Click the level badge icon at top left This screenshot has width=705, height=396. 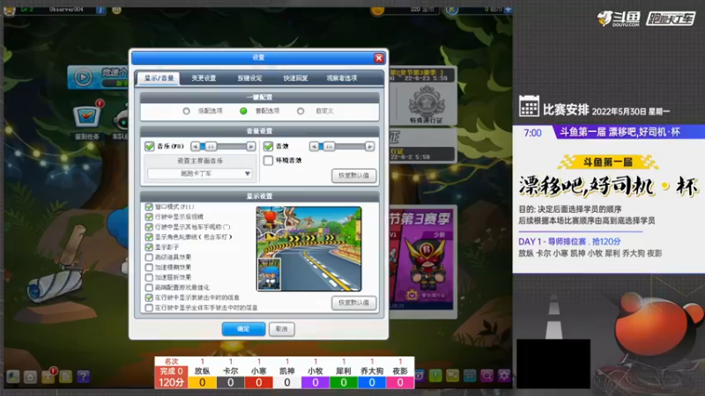[x=9, y=10]
